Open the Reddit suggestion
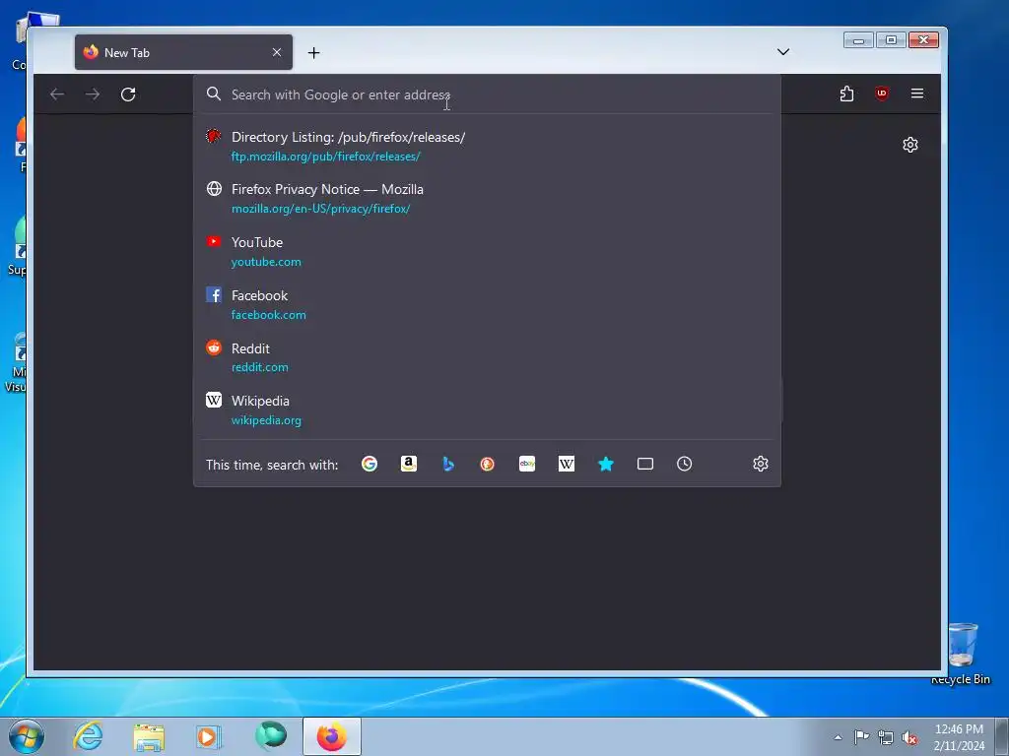The image size is (1009, 756). point(487,357)
